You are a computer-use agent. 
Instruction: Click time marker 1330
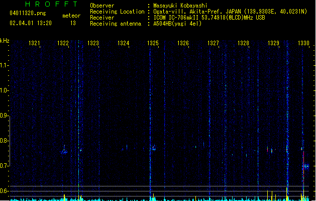(303, 43)
